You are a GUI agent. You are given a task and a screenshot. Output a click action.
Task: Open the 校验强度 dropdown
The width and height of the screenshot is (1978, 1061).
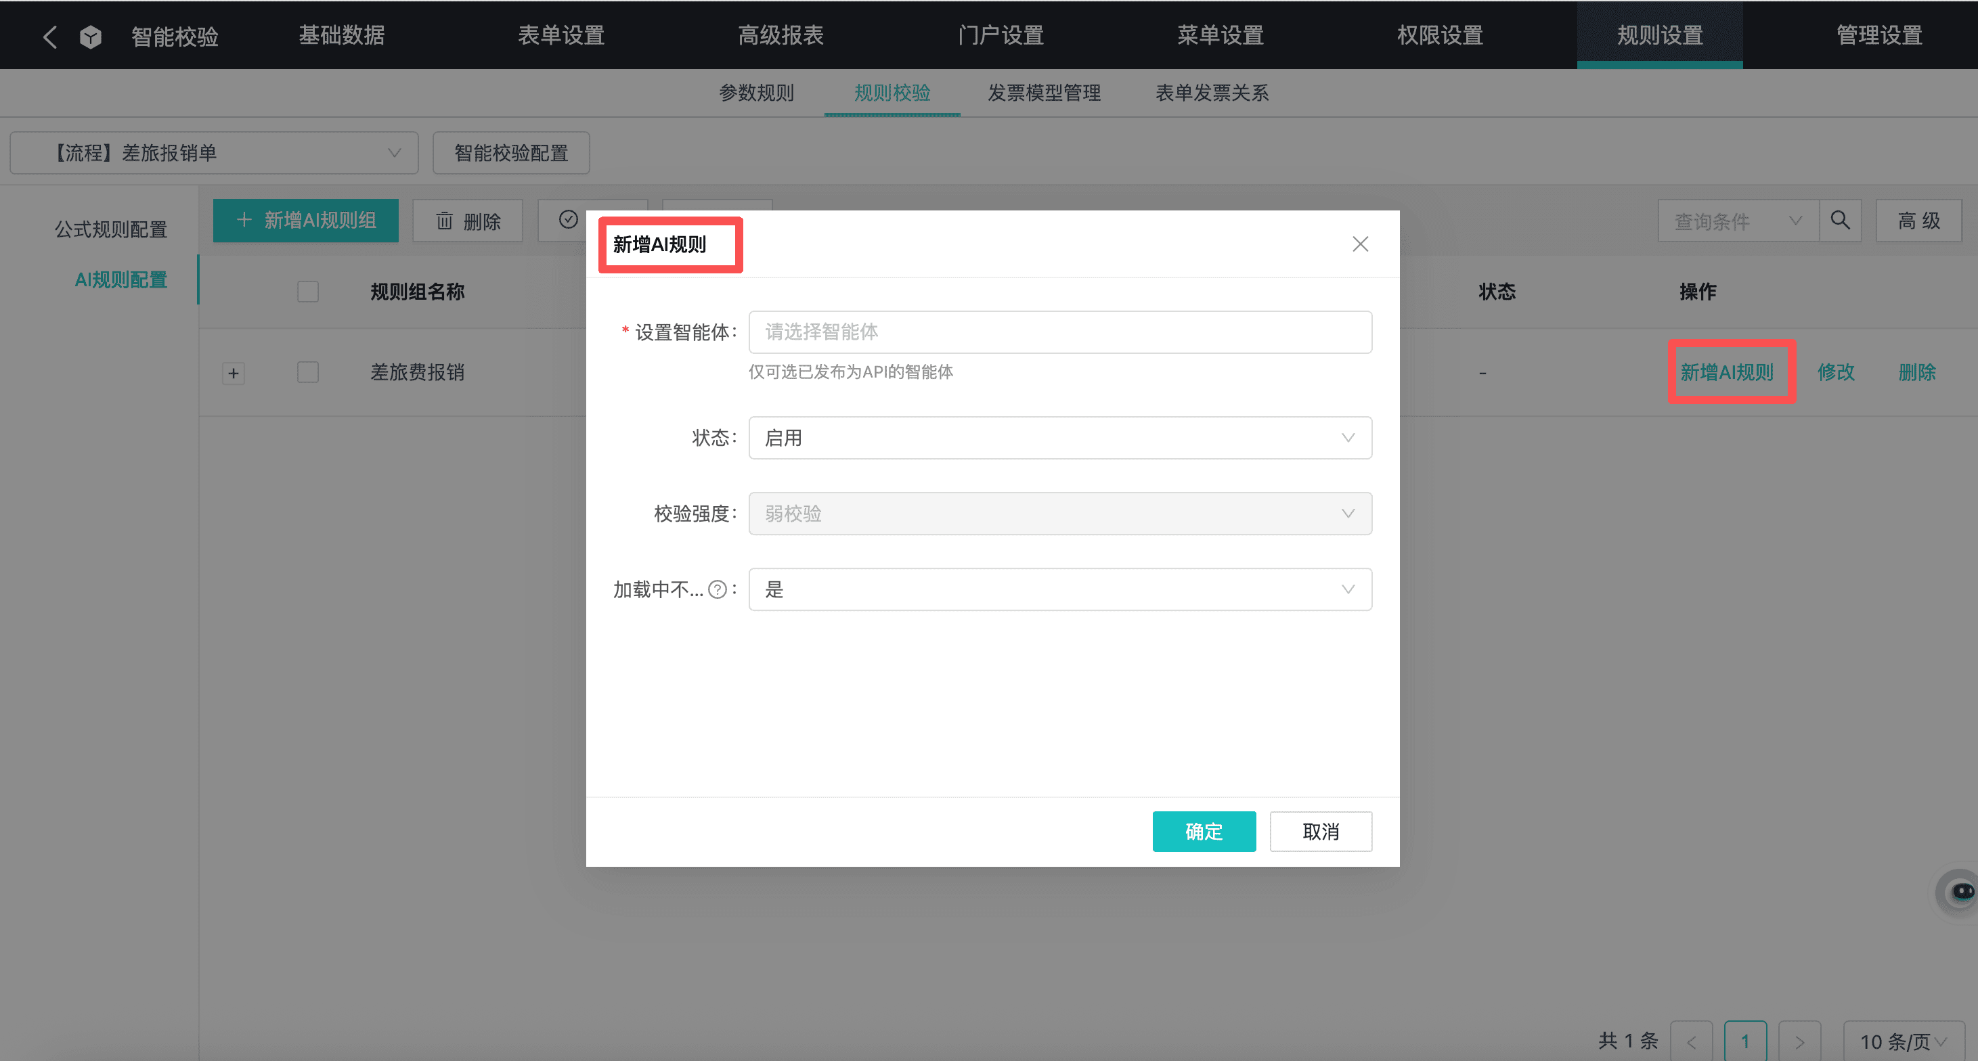pos(1059,514)
